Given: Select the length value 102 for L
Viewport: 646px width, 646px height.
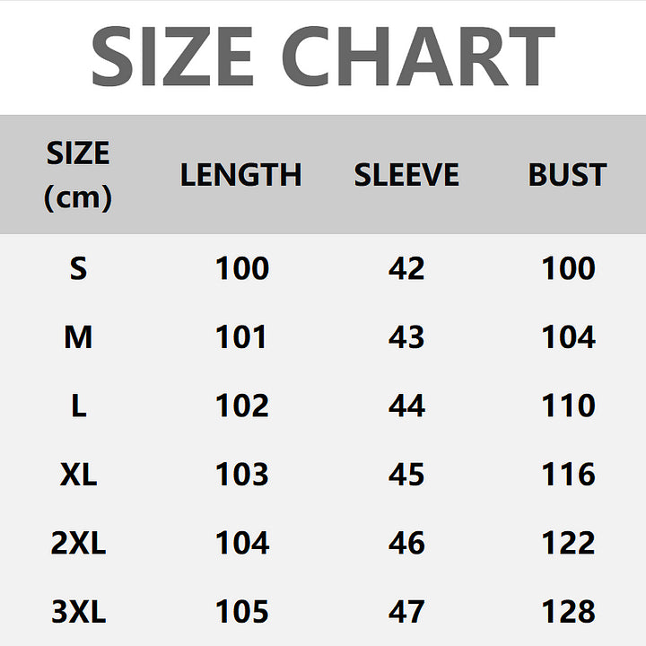Looking at the screenshot, I should click(241, 406).
